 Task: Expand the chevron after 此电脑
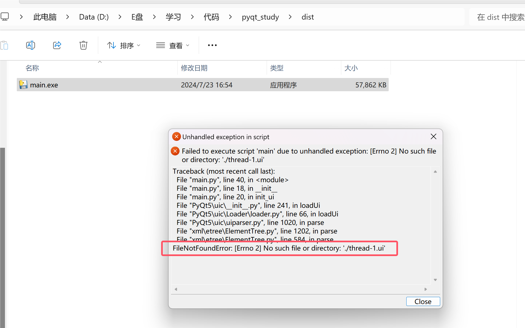tap(67, 17)
